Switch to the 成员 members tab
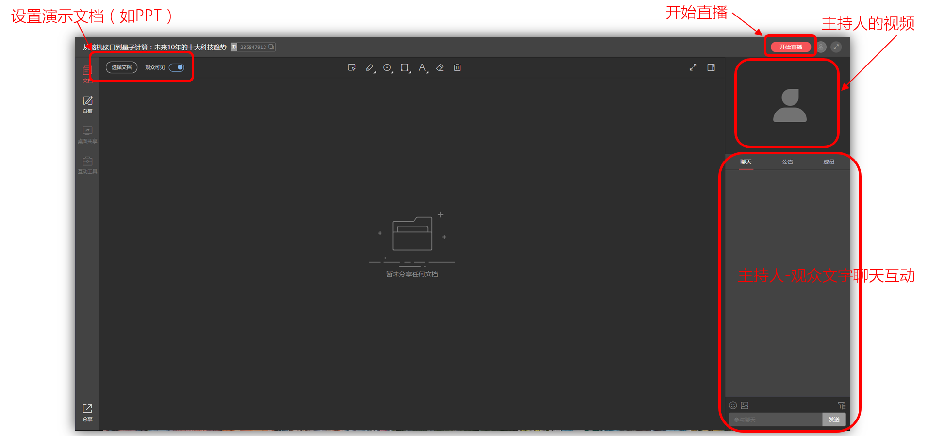928x436 pixels. pos(829,162)
